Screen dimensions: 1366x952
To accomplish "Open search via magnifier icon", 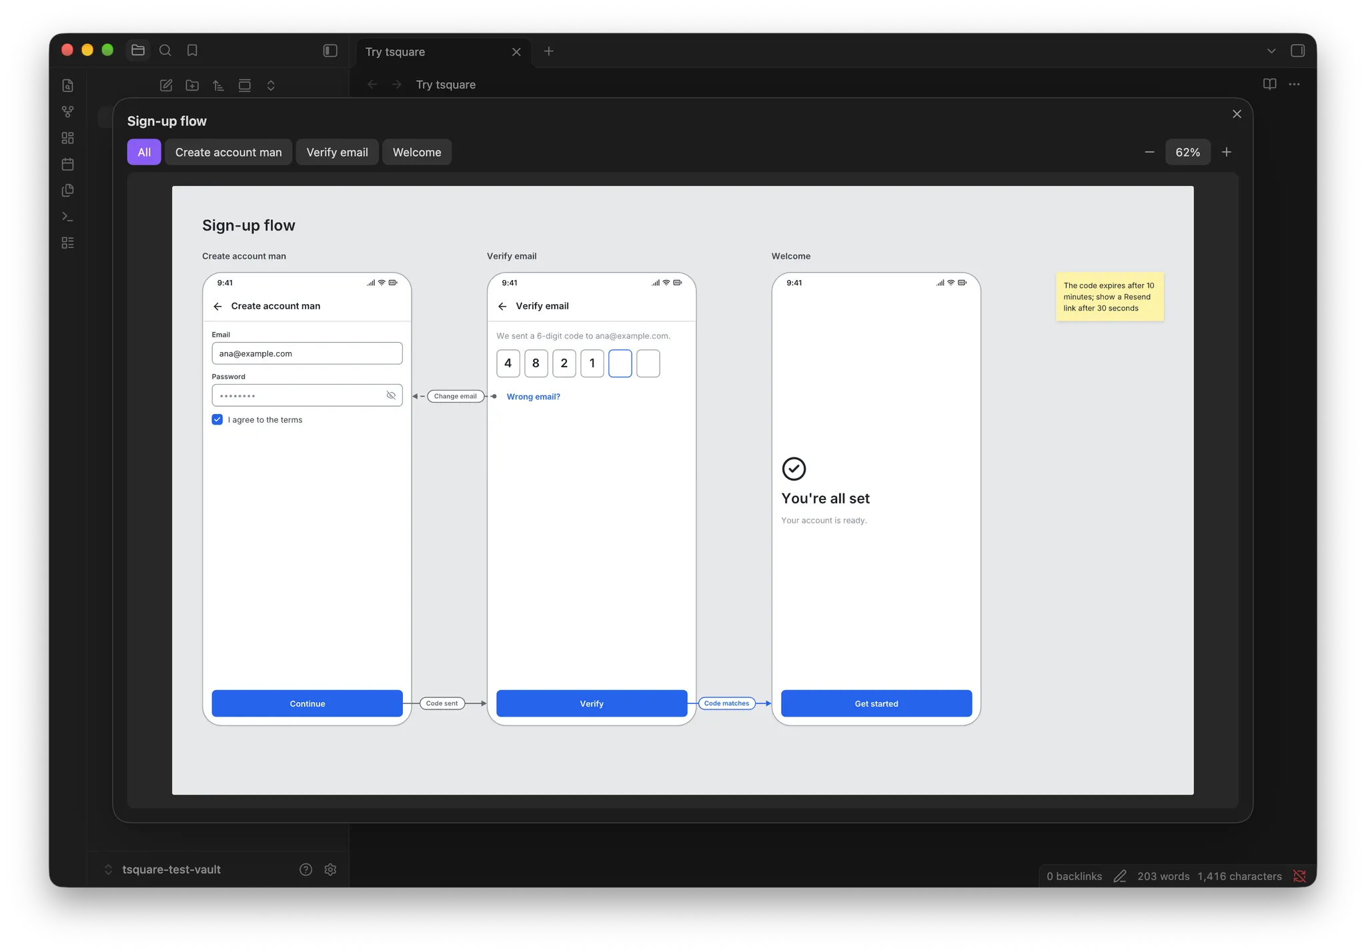I will click(x=165, y=50).
